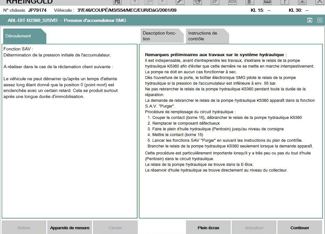Screen dimensions: 325x234
Task: Click step 2 'Remplacer le composant défectueux'
Action: [184, 123]
